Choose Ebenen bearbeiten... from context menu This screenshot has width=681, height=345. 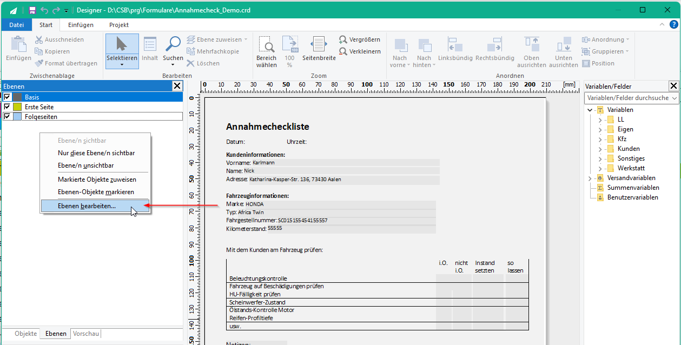pyautogui.click(x=95, y=206)
